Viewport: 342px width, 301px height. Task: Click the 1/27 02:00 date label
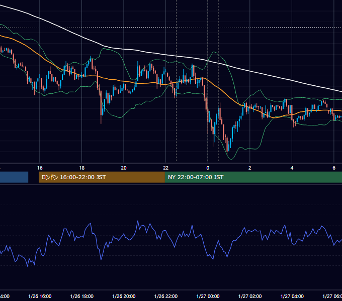click(250, 296)
